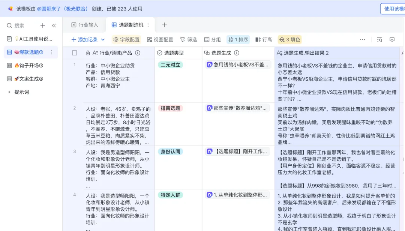Click the 使用该模板 button
Image resolution: width=405 pixels, height=231 pixels.
tap(393, 9)
